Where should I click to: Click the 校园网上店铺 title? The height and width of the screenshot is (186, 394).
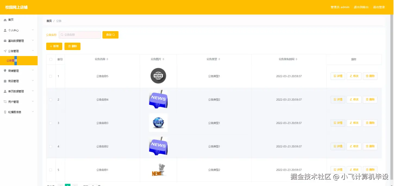[x=16, y=7]
